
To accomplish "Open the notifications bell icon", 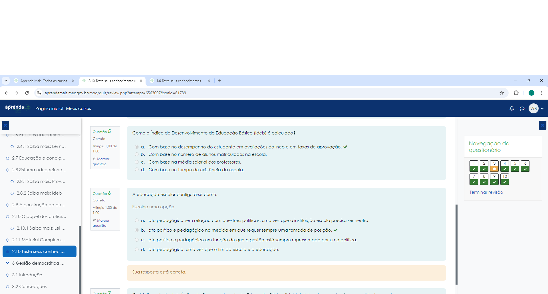I will click(512, 109).
